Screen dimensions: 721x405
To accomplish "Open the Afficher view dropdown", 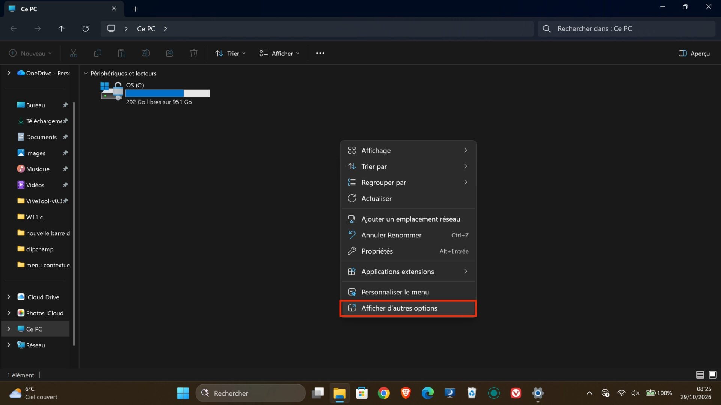I will pos(279,53).
